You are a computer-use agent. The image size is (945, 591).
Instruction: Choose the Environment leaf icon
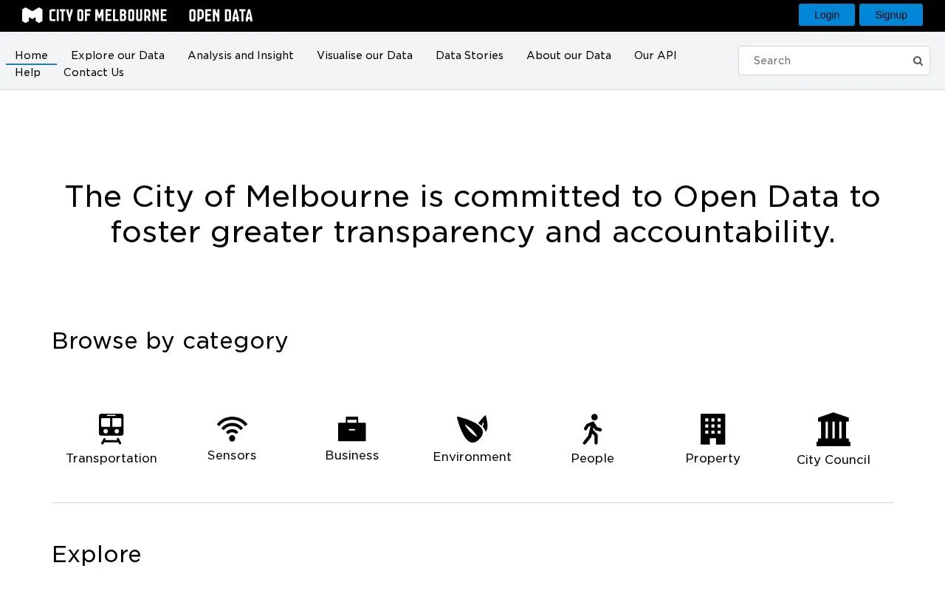472,428
